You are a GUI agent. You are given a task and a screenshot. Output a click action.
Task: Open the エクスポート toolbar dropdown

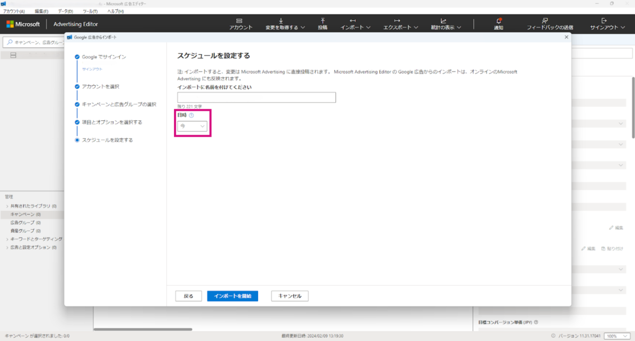401,24
